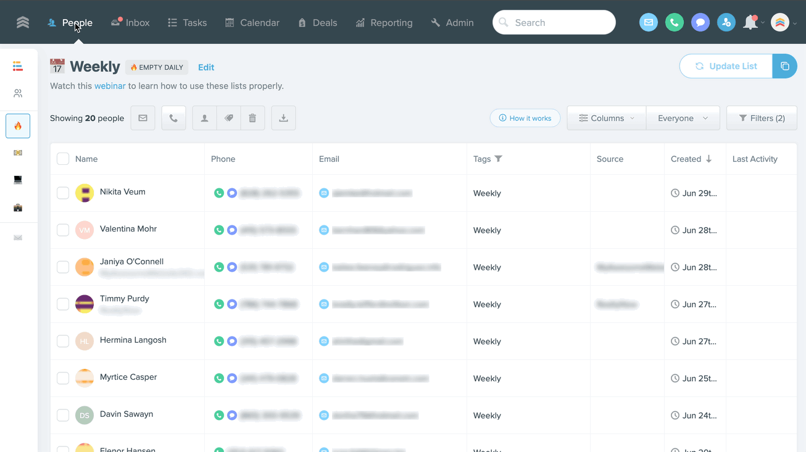Click the Jun 29t... created date cell
The width and height of the screenshot is (806, 452).
(694, 193)
